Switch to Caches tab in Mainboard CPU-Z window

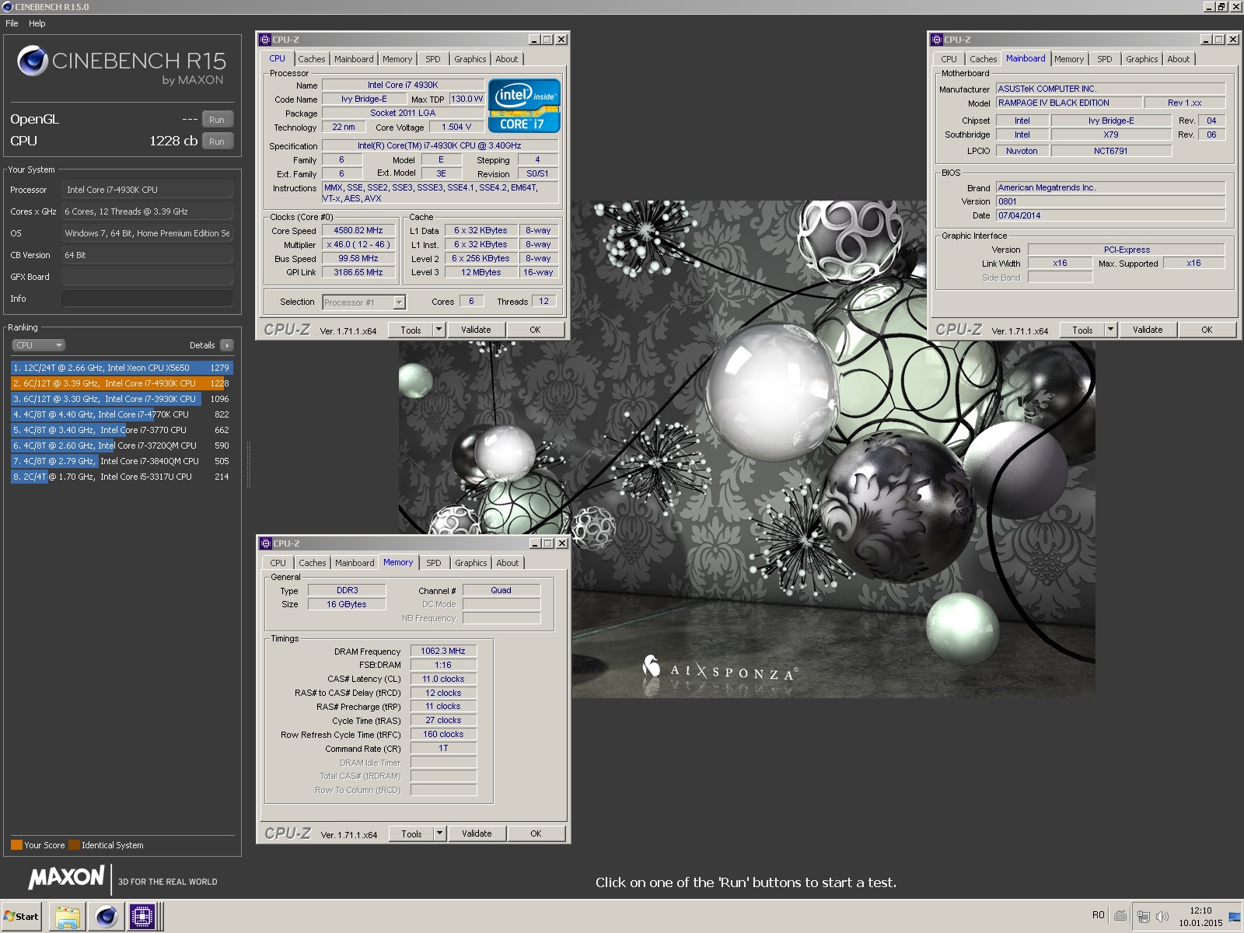coord(984,59)
